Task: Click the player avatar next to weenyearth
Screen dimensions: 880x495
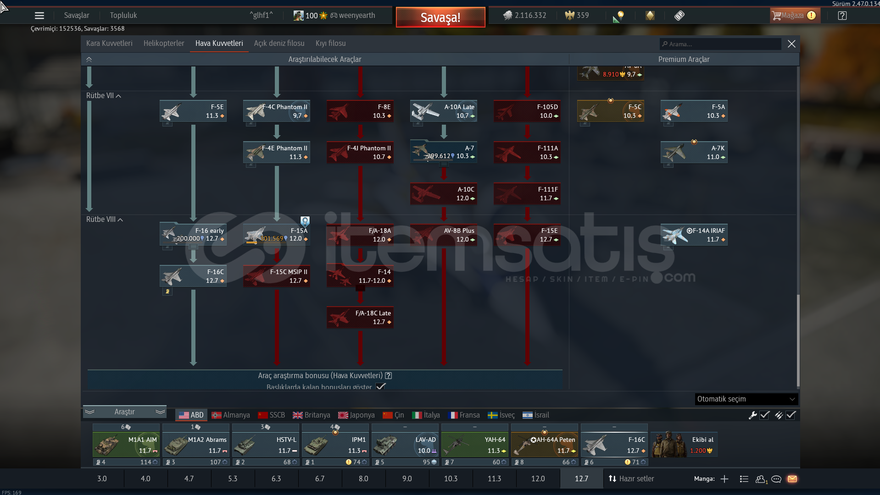Action: click(x=298, y=16)
